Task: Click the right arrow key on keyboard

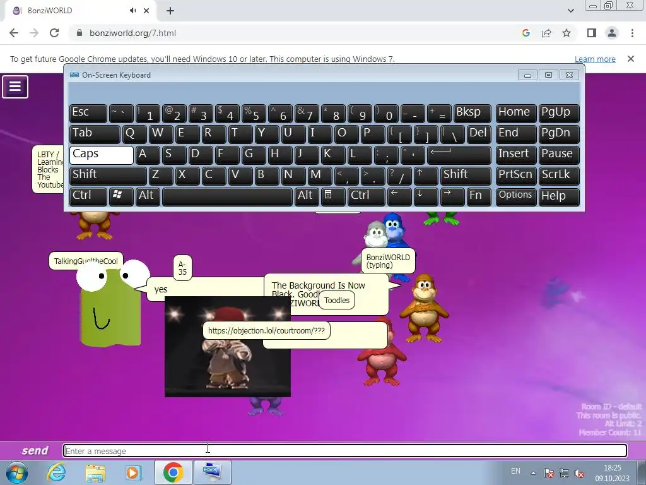Action: click(x=452, y=196)
